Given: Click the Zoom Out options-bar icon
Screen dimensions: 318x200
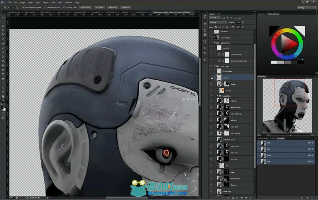Looking at the screenshot, I should [17, 8].
